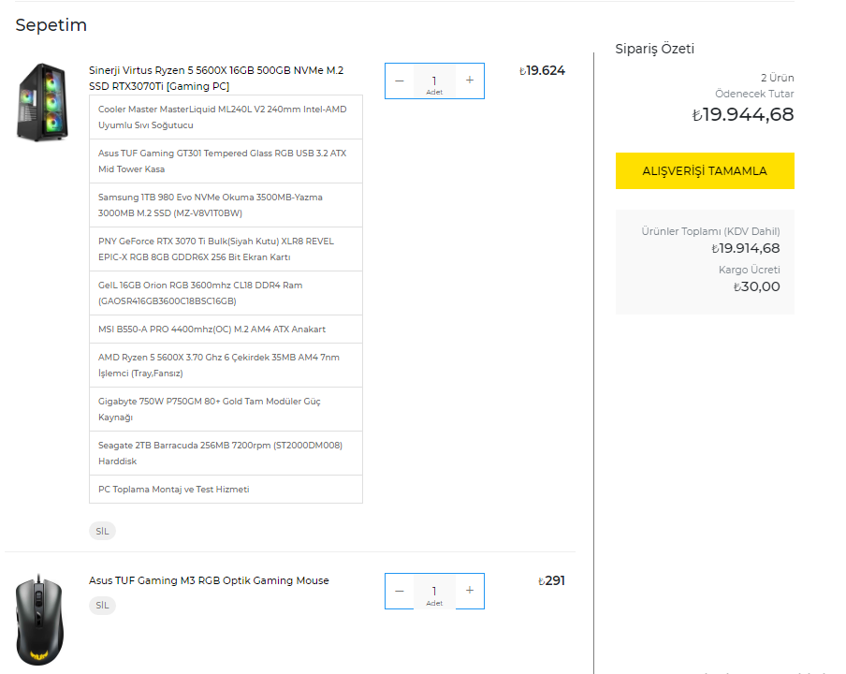Decrease the Asus TUF mouse quantity
This screenshot has width=846, height=674.
point(400,591)
